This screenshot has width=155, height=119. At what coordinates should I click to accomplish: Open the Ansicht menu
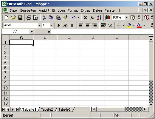(44, 10)
